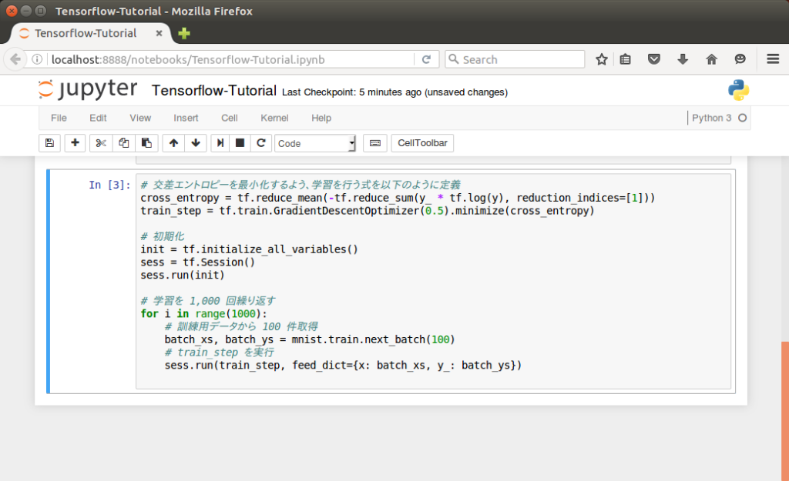The width and height of the screenshot is (789, 481).
Task: Insert a new cell below using plus icon
Action: click(75, 142)
